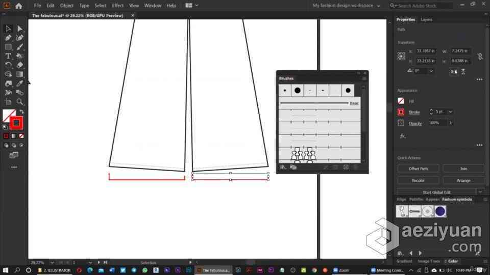Switch to the Layers tab
This screenshot has height=275, width=490.
pyautogui.click(x=426, y=20)
